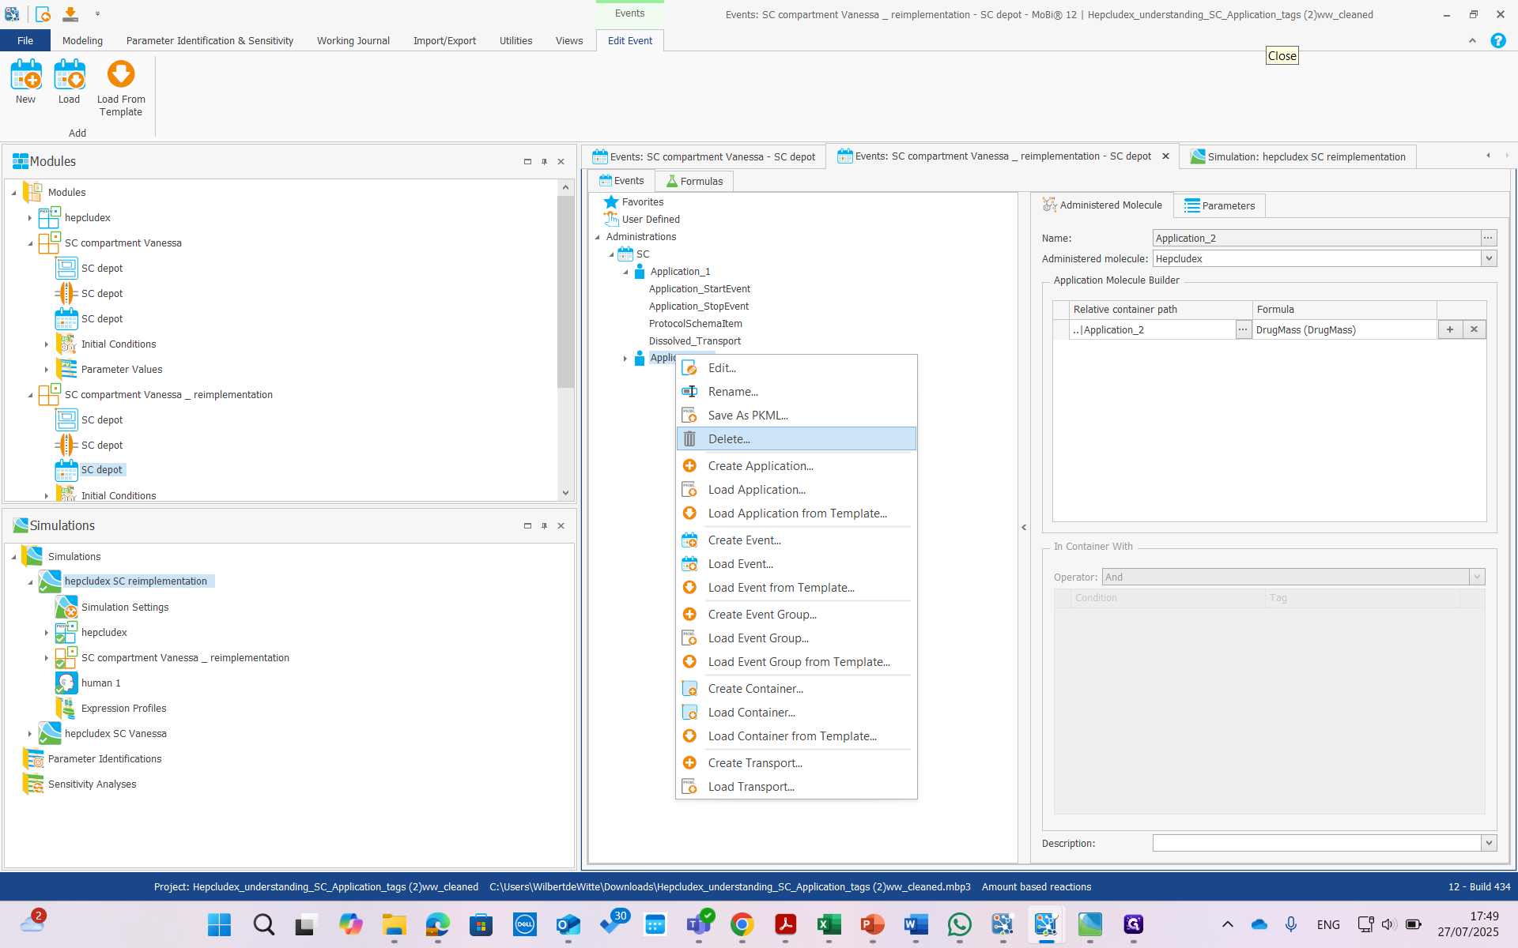Select Delete... from the context menu
This screenshot has width=1518, height=948.
729,439
